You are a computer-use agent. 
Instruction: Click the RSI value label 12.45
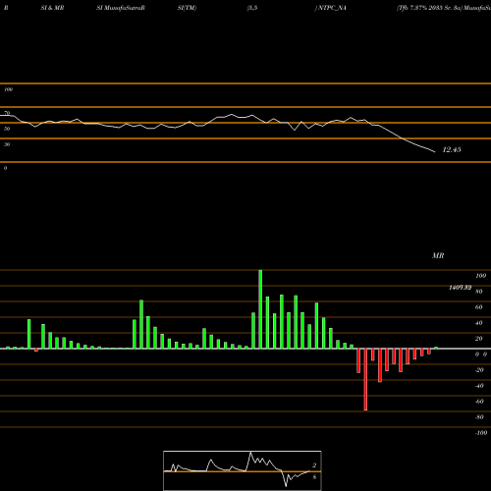point(452,149)
